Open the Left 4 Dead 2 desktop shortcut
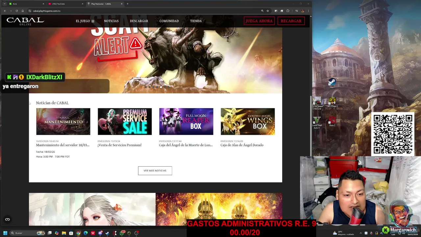421x237 pixels. point(332,102)
